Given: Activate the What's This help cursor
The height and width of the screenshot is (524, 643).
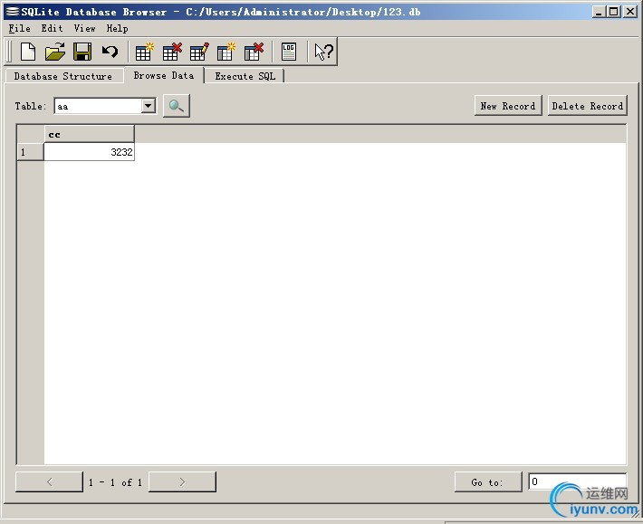Looking at the screenshot, I should 323,52.
